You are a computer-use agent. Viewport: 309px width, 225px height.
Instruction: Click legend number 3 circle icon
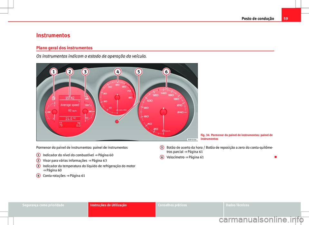coord(38,166)
